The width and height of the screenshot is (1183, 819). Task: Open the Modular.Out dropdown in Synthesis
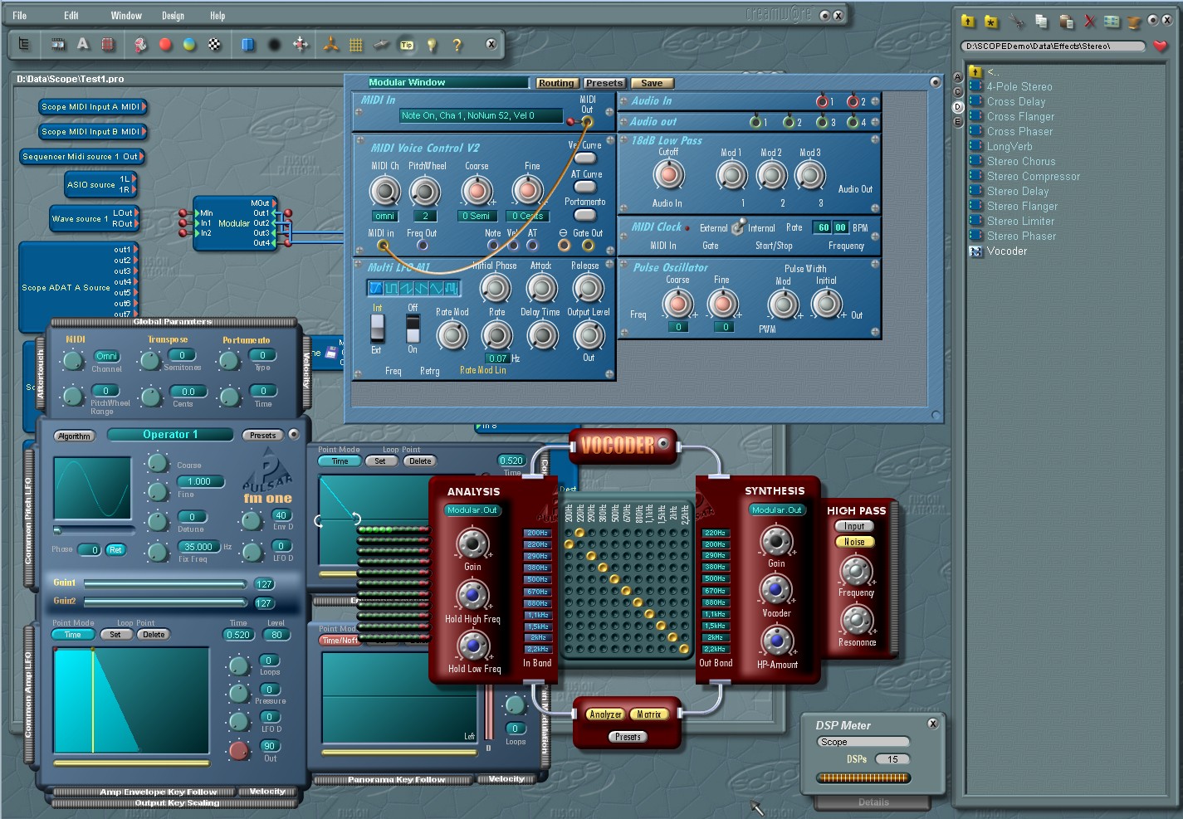[x=777, y=510]
